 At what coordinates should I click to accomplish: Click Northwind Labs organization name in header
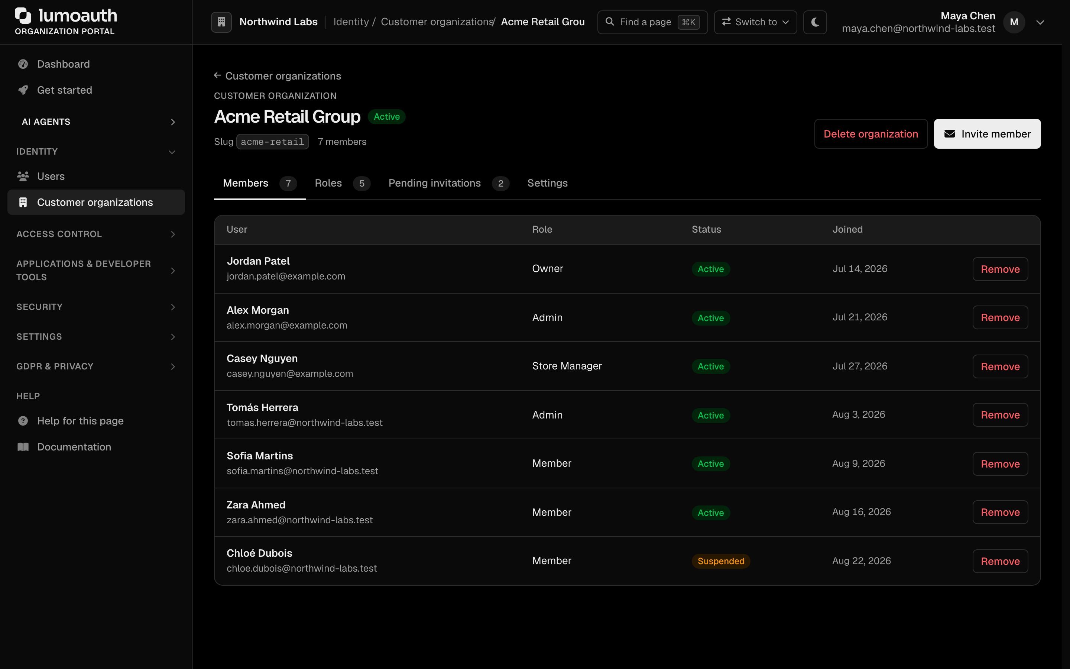point(278,22)
